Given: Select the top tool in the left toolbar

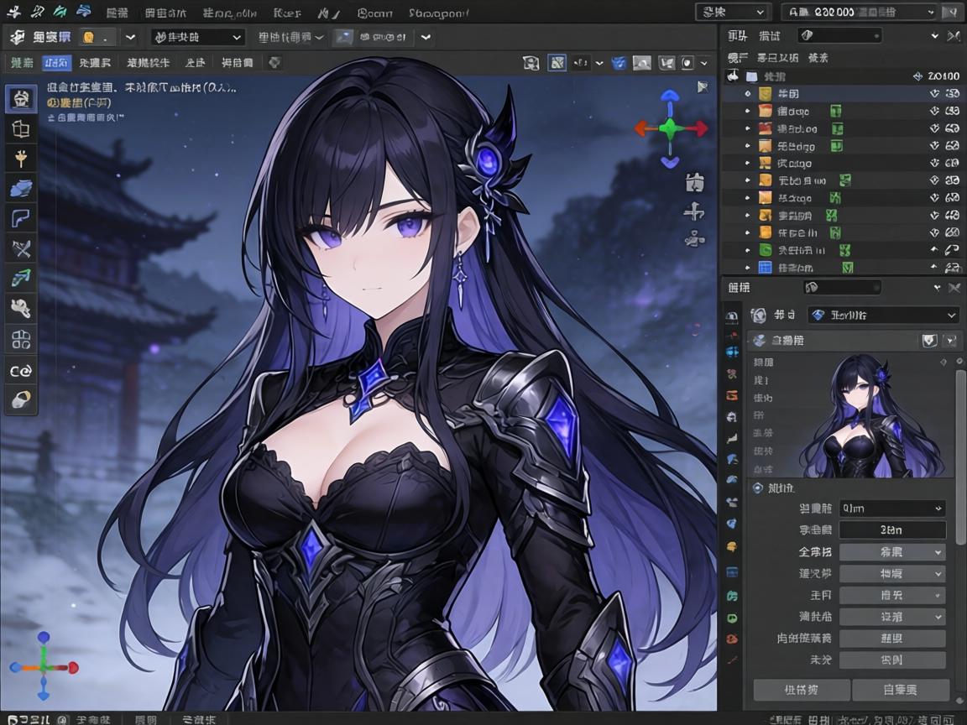Looking at the screenshot, I should coord(21,98).
